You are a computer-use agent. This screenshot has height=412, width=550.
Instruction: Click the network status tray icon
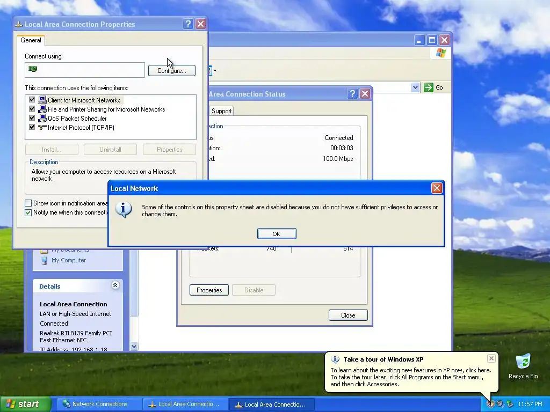pyautogui.click(x=510, y=404)
